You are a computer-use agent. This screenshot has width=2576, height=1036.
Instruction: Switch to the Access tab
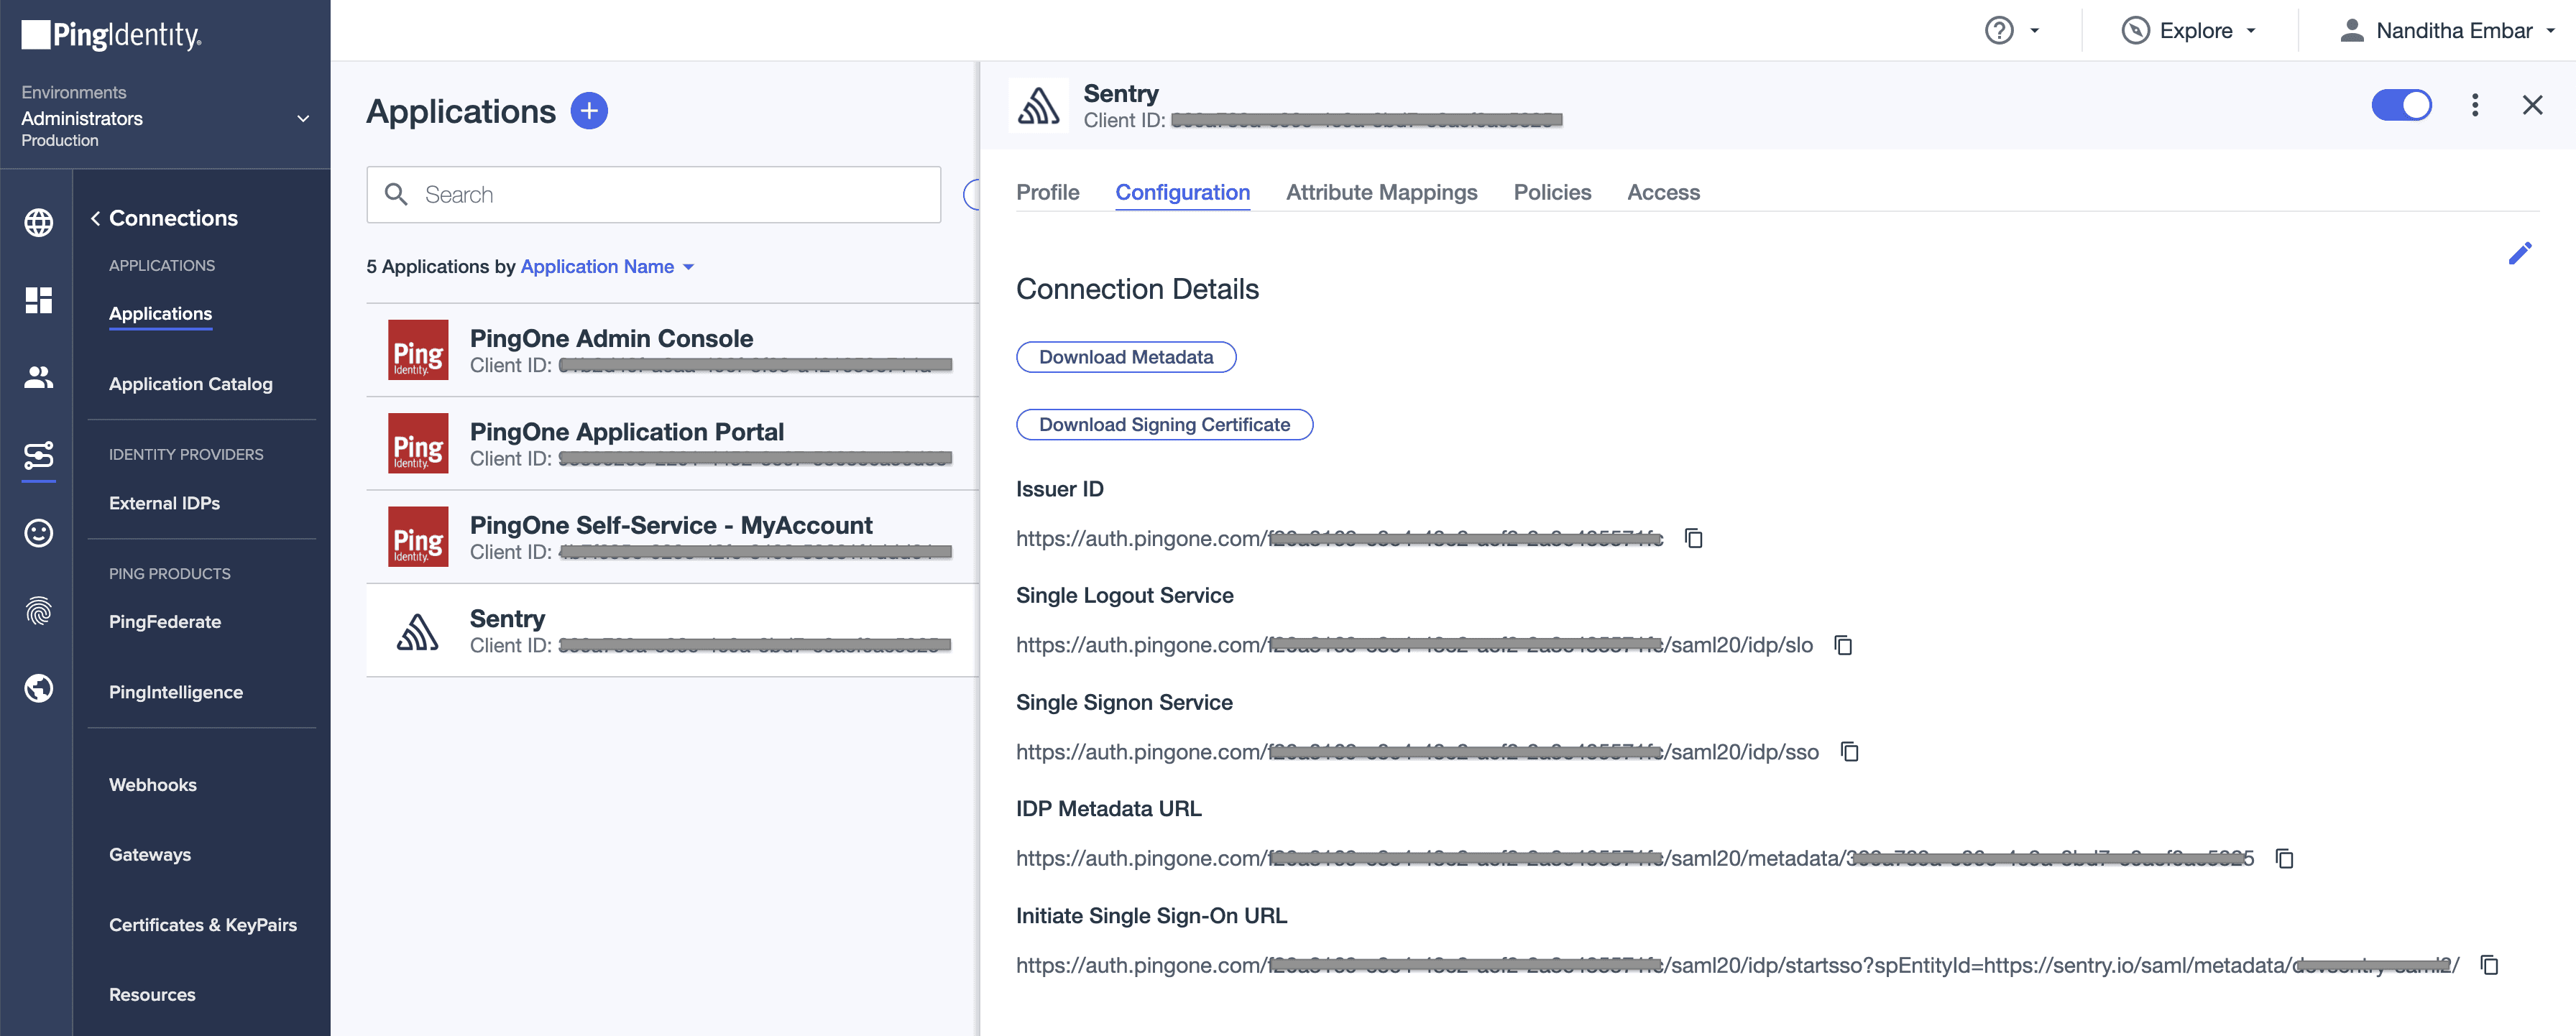(1662, 190)
